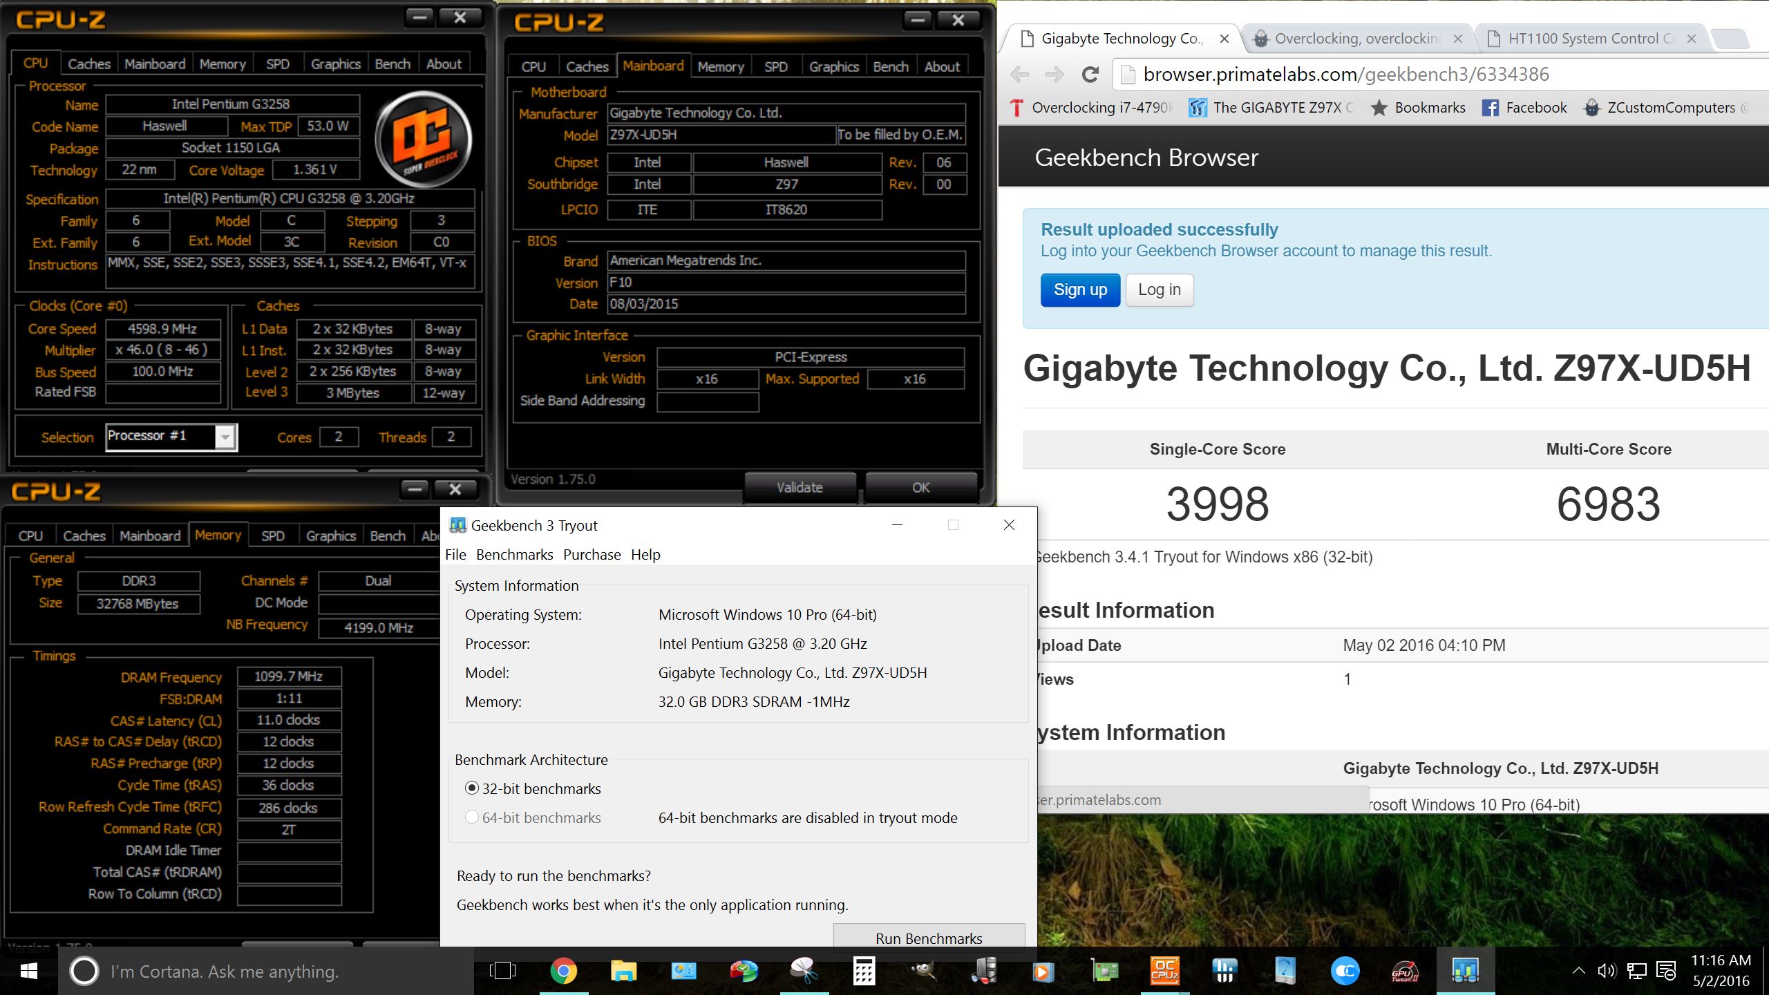Open the ZCustomComputers bookmark
Screen dimensions: 1769x995
point(1665,108)
